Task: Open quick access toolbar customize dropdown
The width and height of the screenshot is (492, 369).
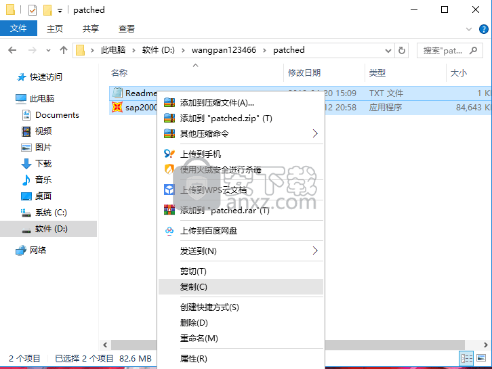Action: (60, 11)
